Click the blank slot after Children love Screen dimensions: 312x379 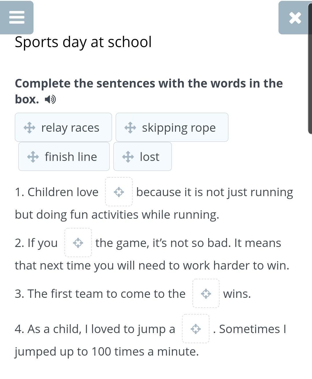point(119,192)
